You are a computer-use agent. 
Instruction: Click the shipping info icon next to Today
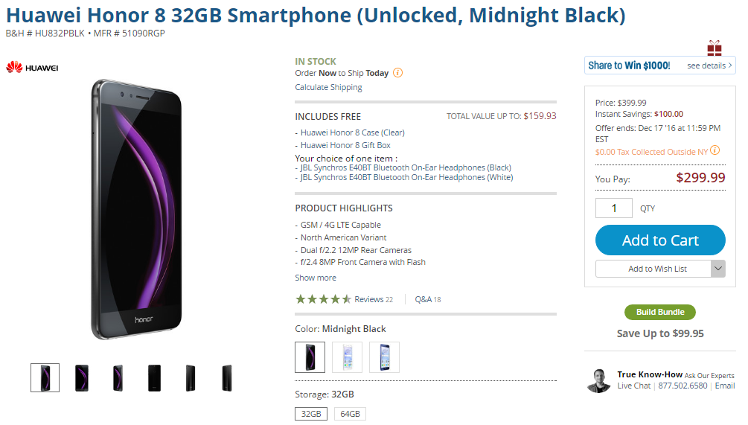(x=397, y=73)
